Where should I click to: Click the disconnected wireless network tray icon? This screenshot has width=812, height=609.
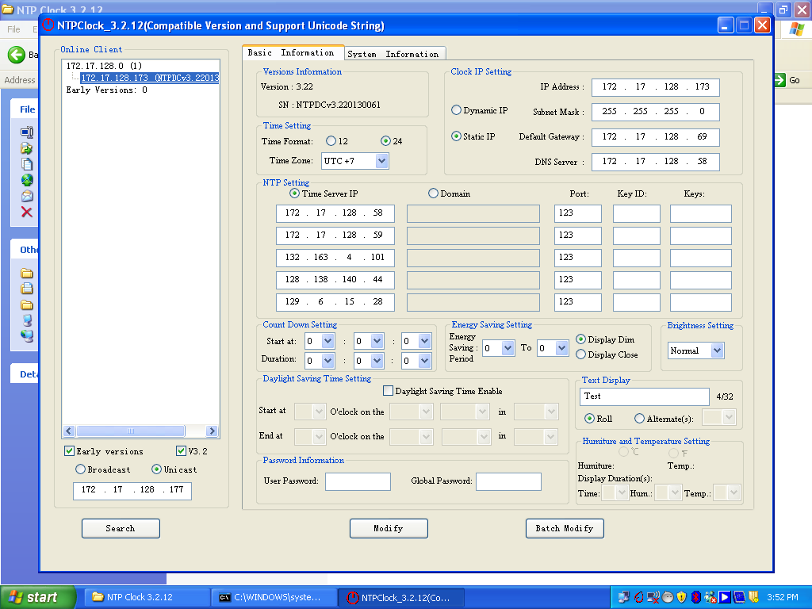653,597
